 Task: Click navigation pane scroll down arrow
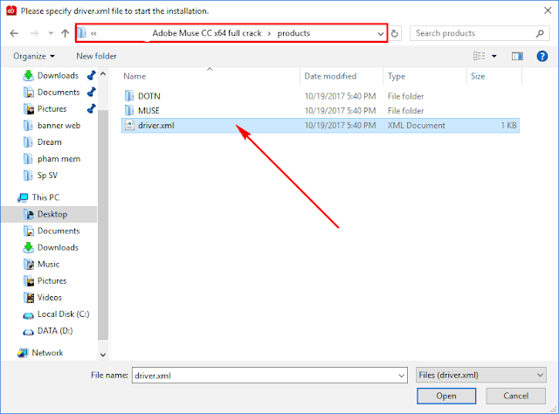click(x=103, y=355)
